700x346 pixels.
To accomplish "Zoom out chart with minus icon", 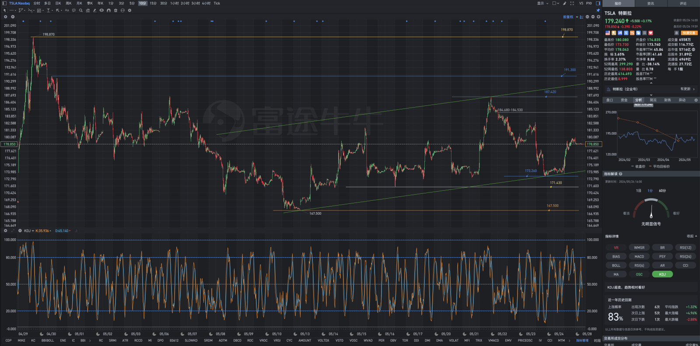I will point(593,17).
